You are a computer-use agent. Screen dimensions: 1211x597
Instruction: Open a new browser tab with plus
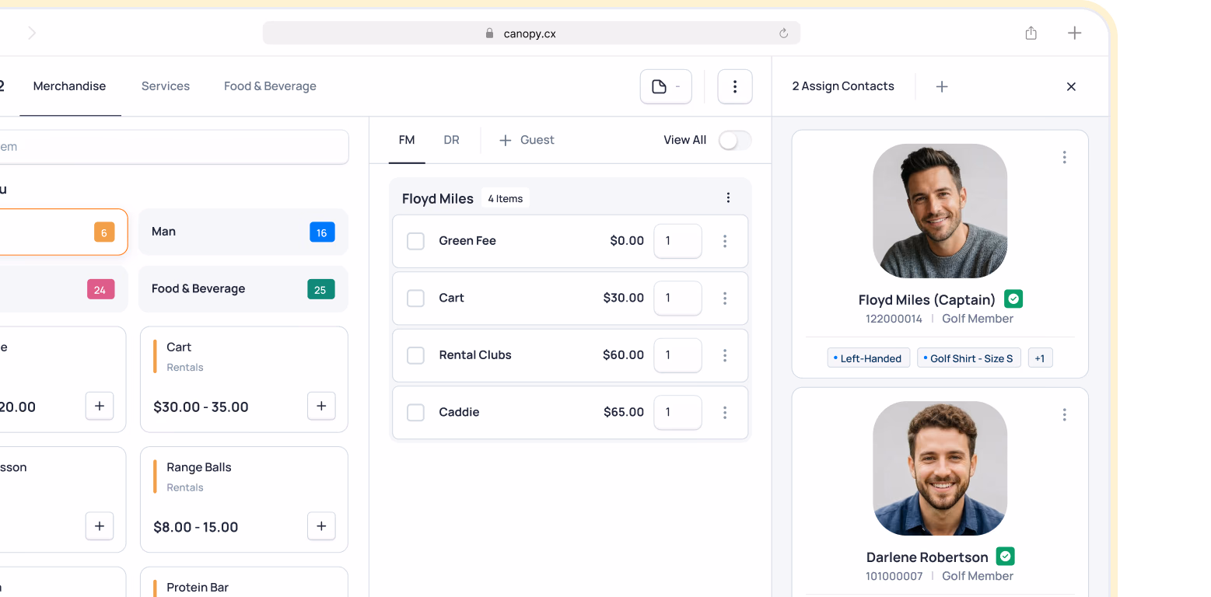pyautogui.click(x=1074, y=33)
